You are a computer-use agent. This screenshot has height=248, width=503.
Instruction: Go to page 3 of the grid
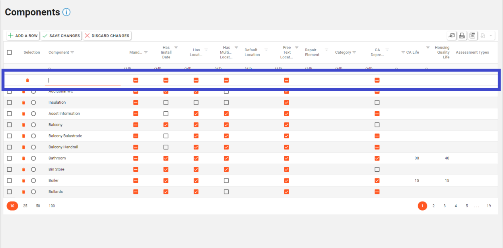445,206
